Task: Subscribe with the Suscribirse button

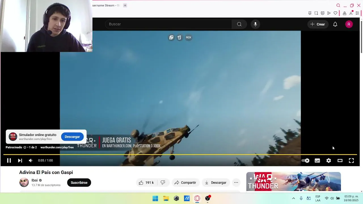Action: pyautogui.click(x=79, y=182)
